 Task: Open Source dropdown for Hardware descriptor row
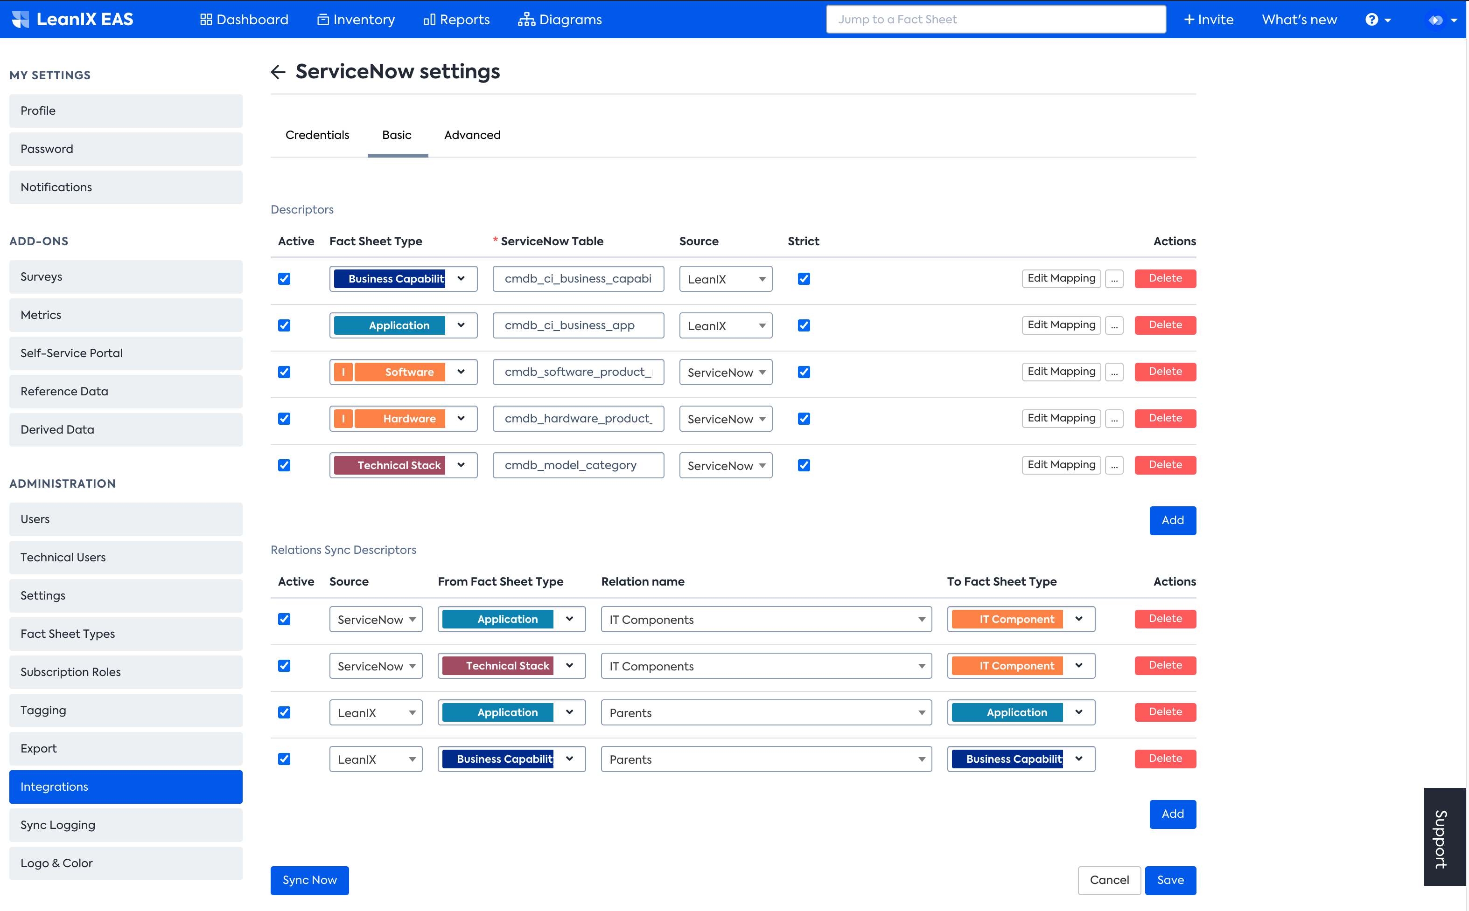click(726, 418)
